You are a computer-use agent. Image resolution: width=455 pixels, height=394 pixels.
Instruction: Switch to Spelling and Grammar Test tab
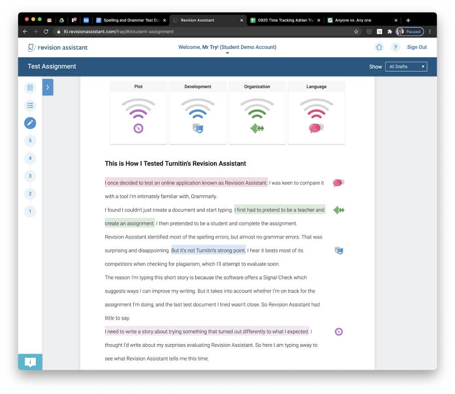130,20
